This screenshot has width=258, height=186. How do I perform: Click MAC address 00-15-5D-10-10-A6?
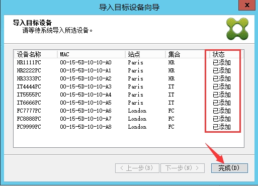[x=85, y=111]
